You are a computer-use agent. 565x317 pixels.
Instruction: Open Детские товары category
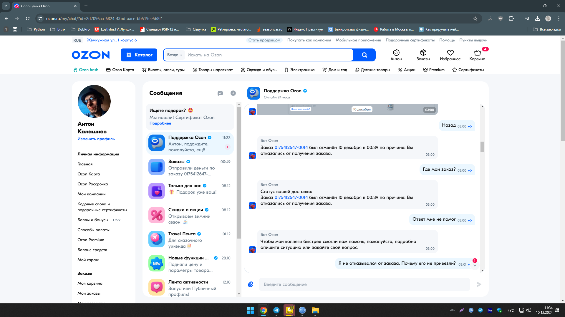(x=372, y=70)
